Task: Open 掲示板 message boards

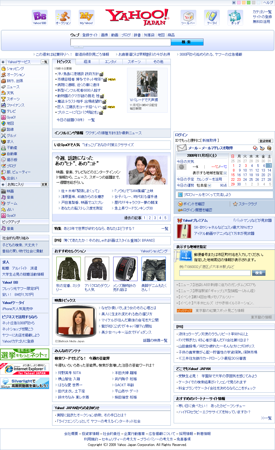Action: [12, 160]
